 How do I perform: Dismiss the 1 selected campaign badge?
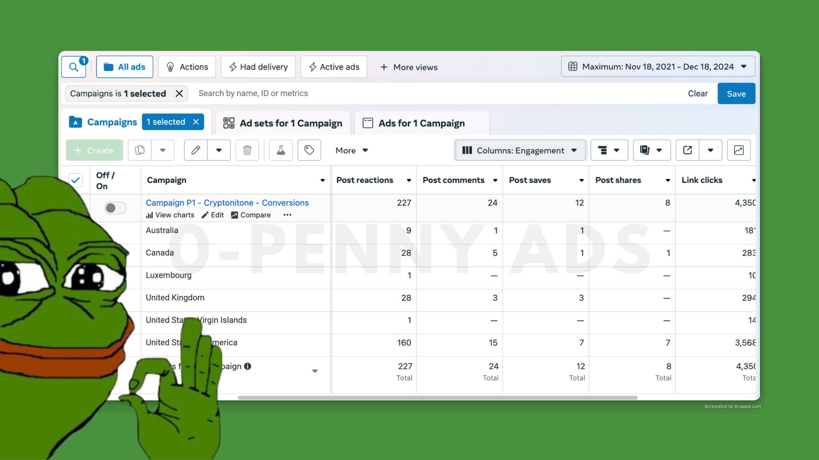point(196,122)
